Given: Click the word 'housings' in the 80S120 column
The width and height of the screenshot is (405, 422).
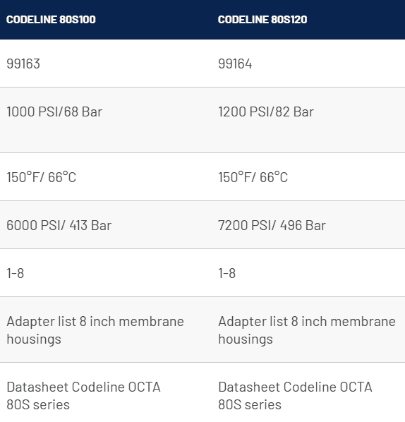Looking at the screenshot, I should point(246,339).
